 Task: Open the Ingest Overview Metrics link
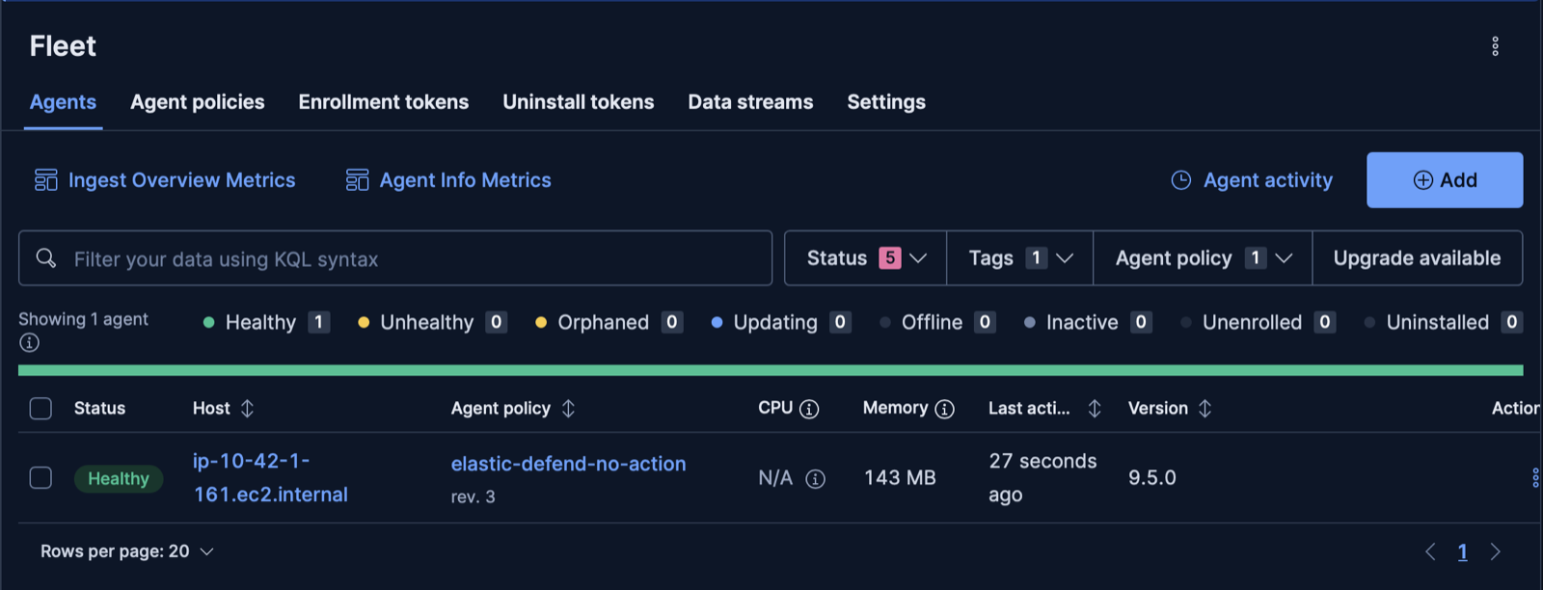(181, 180)
